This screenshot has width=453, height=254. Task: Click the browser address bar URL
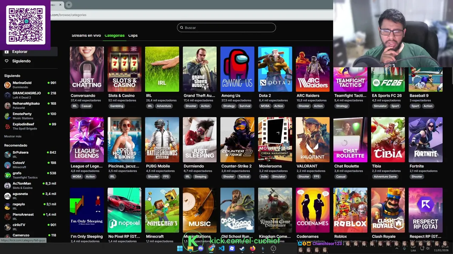68,15
